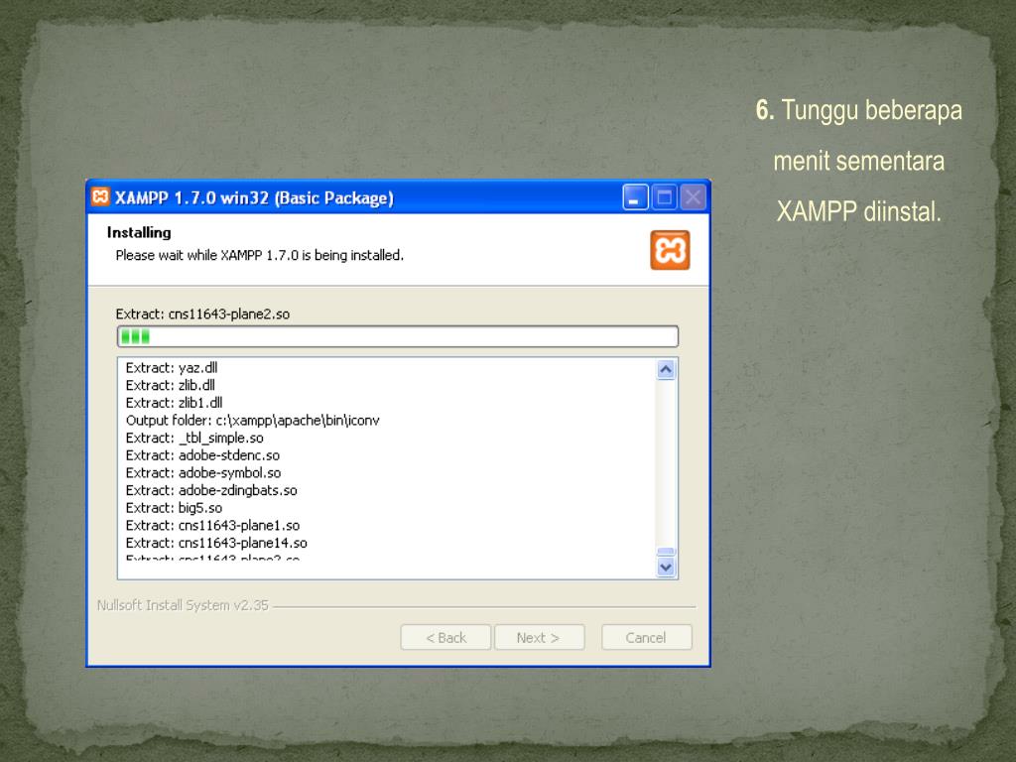Click the Back button

[x=445, y=638]
